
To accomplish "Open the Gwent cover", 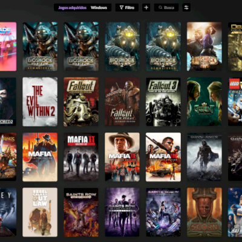I will click(204, 102).
